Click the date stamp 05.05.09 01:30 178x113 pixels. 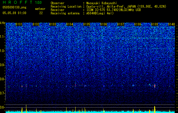pos(14,13)
